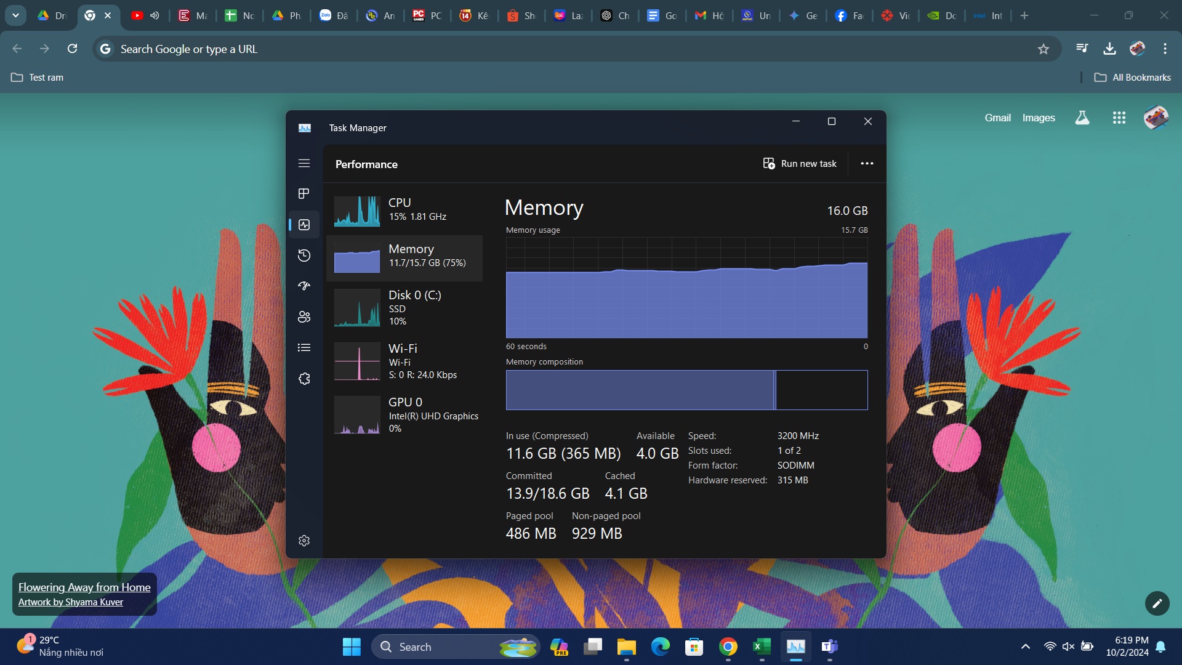Mute the YouTube tab via speaker icon
The image size is (1182, 665).
[155, 15]
